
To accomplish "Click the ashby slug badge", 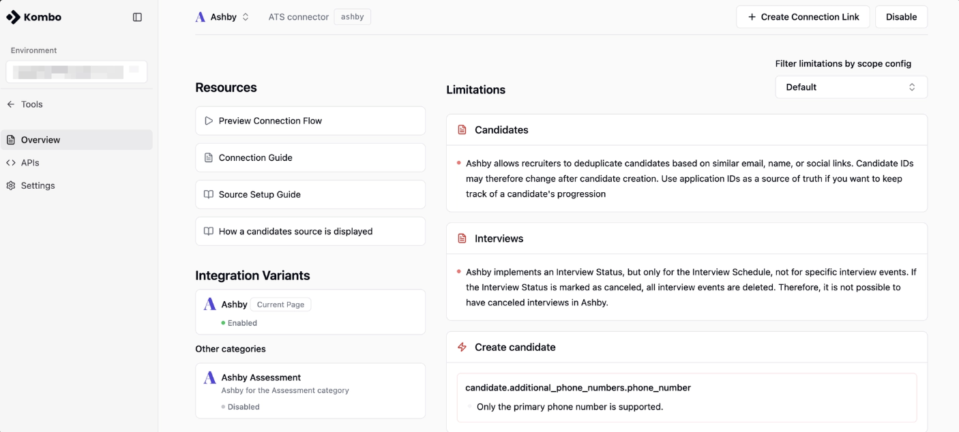I will pyautogui.click(x=353, y=17).
